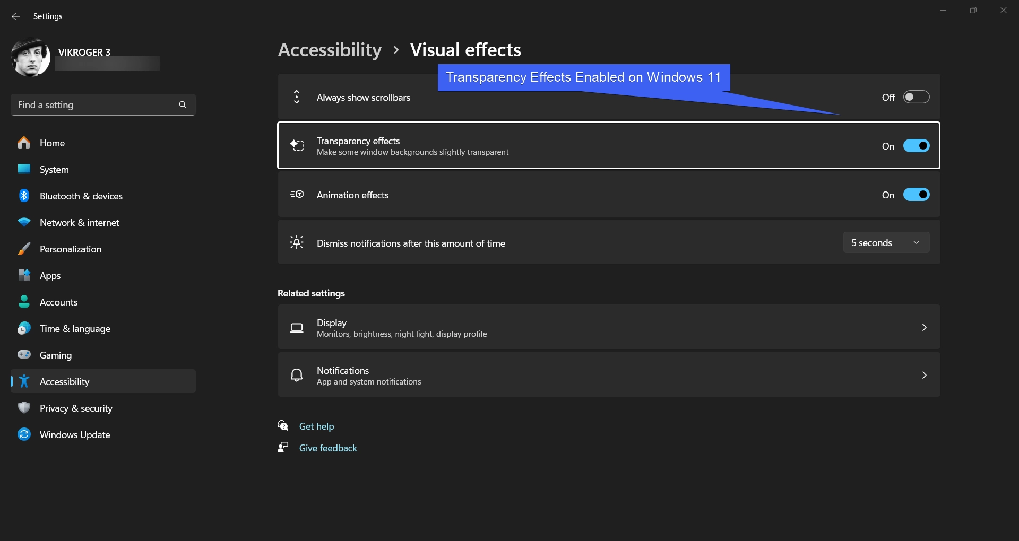Click the Give feedback person icon

click(283, 447)
